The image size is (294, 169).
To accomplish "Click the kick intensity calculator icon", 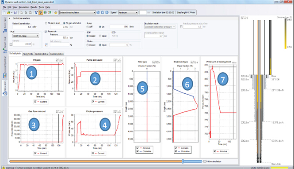I will point(46,44).
